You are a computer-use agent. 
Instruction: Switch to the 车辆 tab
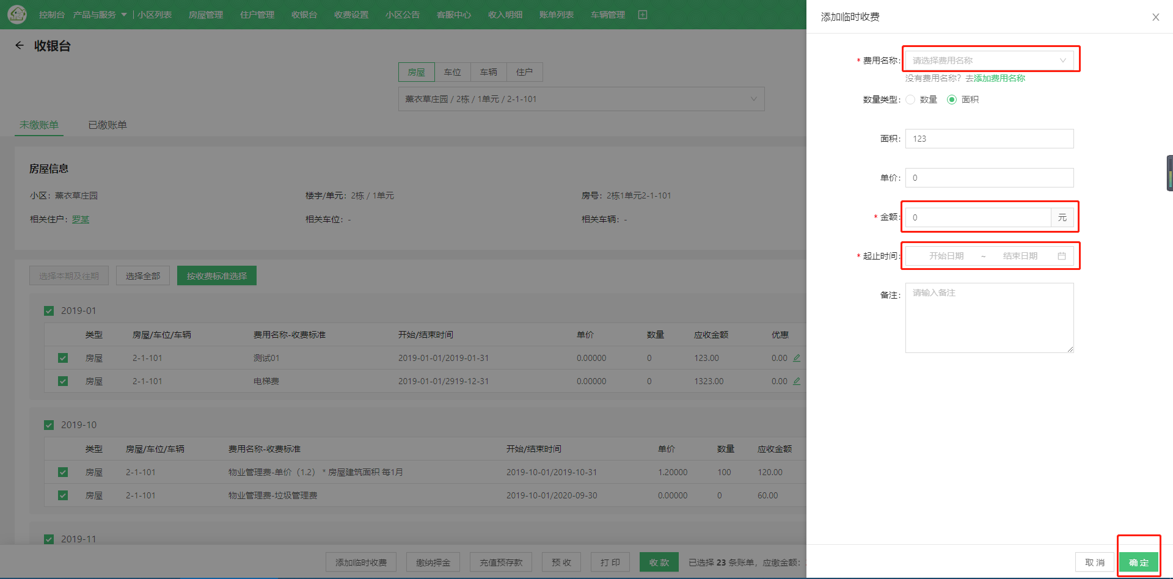click(489, 72)
